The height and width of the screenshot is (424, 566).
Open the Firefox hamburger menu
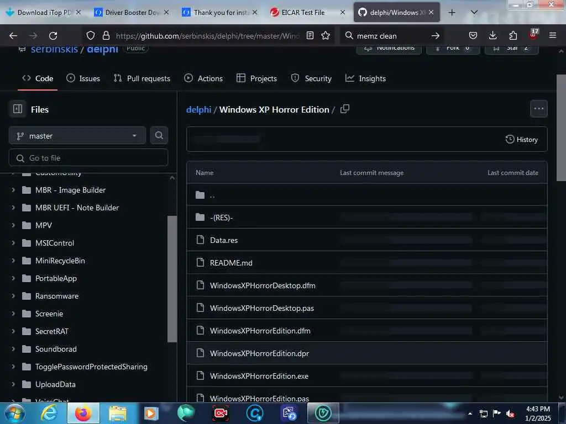[x=552, y=35]
